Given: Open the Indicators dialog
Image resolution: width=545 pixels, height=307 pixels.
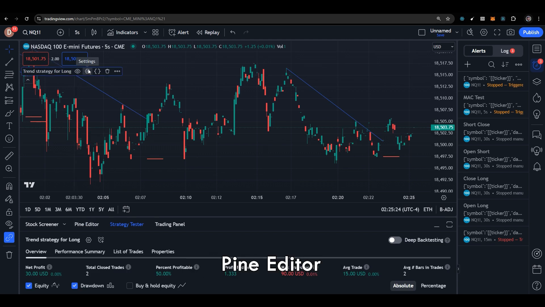Looking at the screenshot, I should (x=123, y=32).
